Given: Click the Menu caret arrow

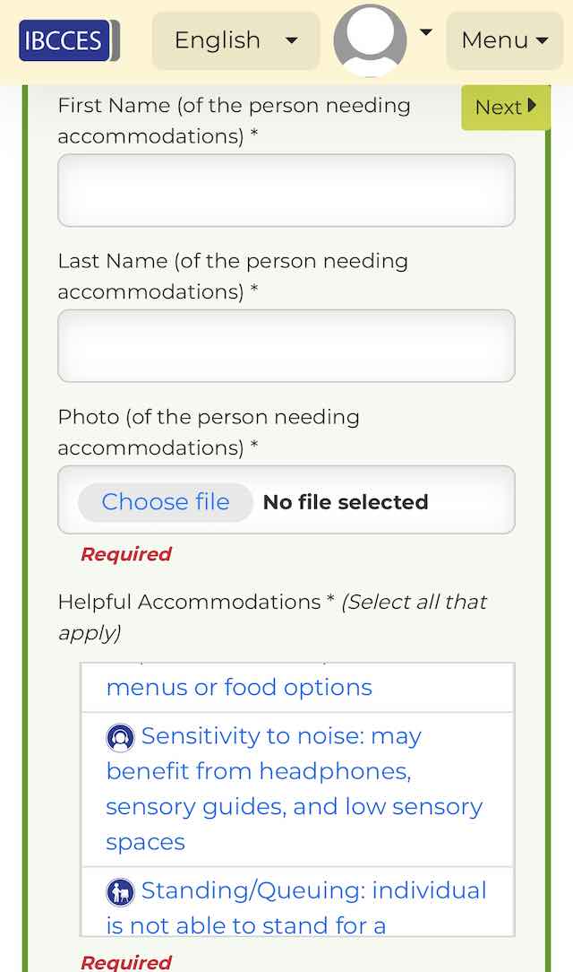Looking at the screenshot, I should [x=542, y=41].
